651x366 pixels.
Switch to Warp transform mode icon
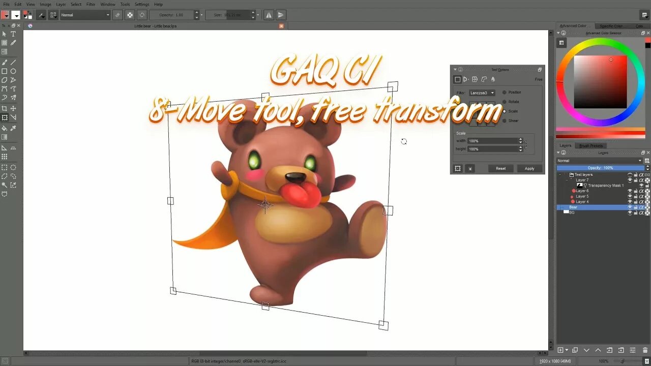[475, 79]
